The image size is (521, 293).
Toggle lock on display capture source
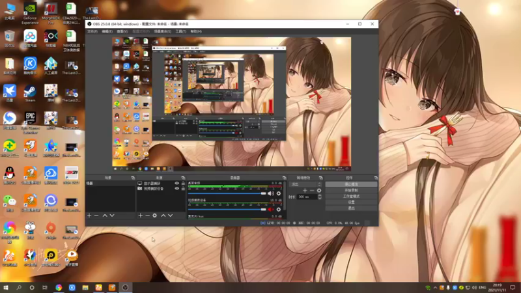click(183, 184)
